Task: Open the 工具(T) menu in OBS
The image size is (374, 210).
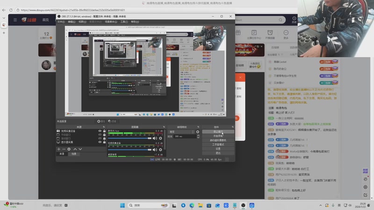Action: (124, 21)
